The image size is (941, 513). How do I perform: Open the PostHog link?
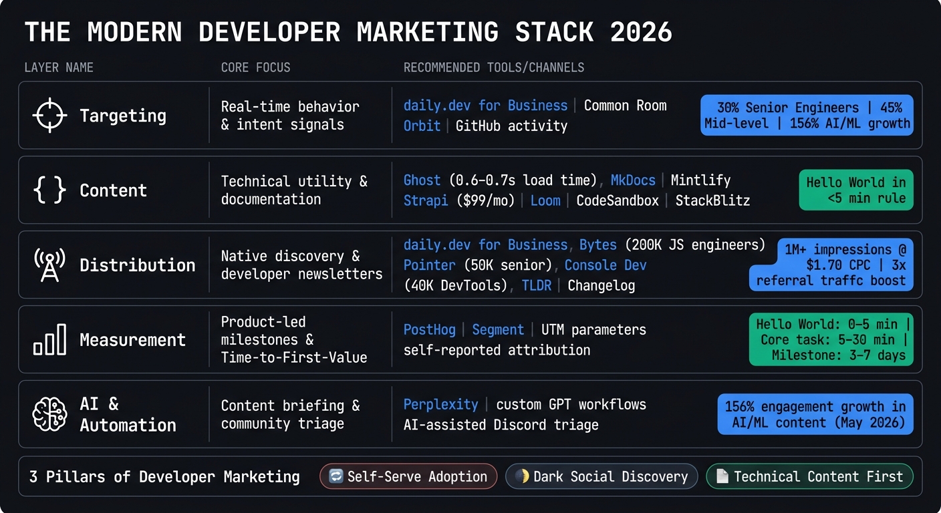point(430,330)
